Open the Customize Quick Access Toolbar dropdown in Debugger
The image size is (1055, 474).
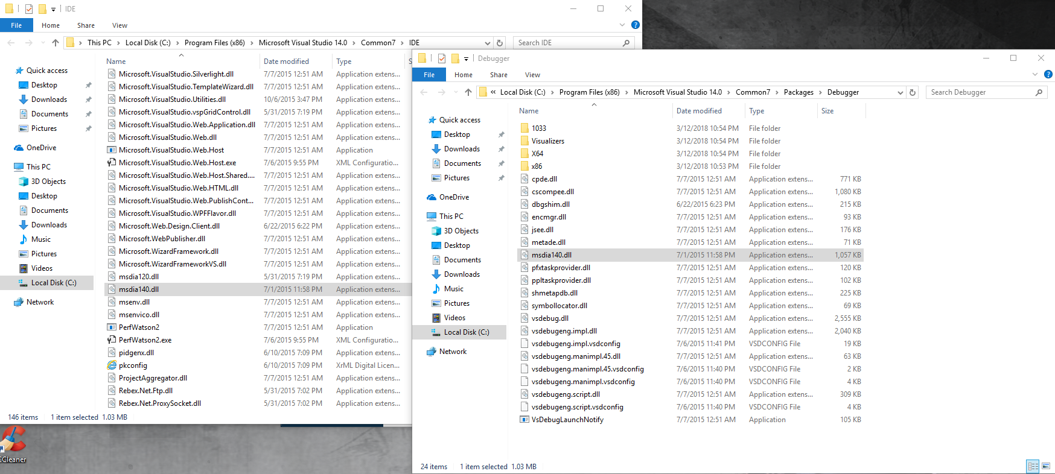click(466, 58)
